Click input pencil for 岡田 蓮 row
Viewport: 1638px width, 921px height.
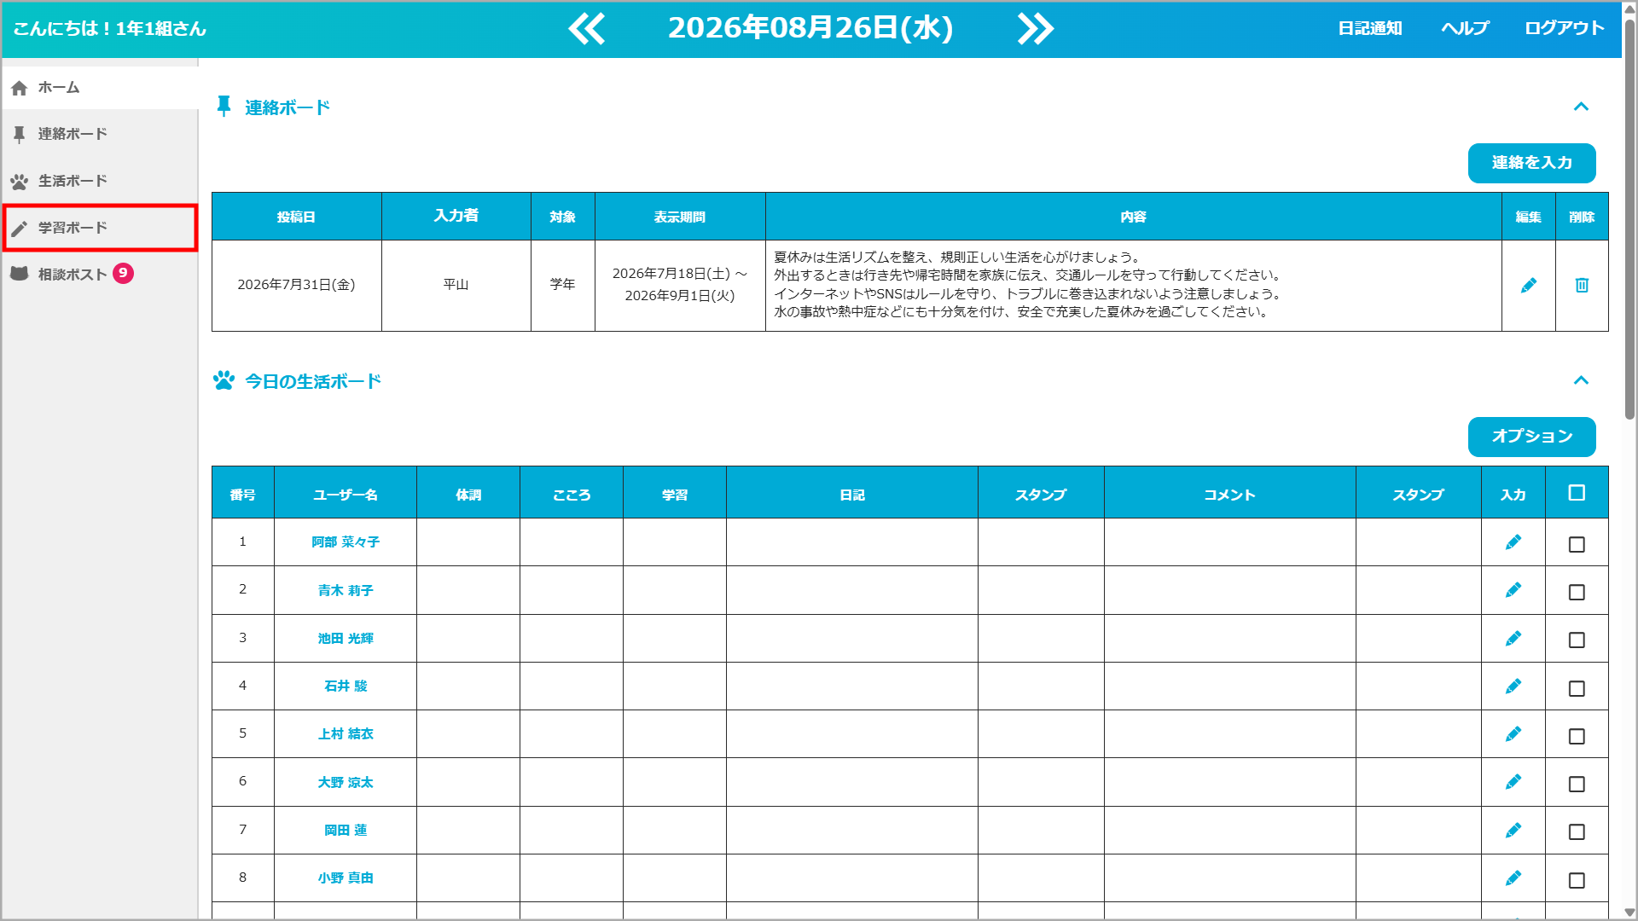[x=1513, y=831]
